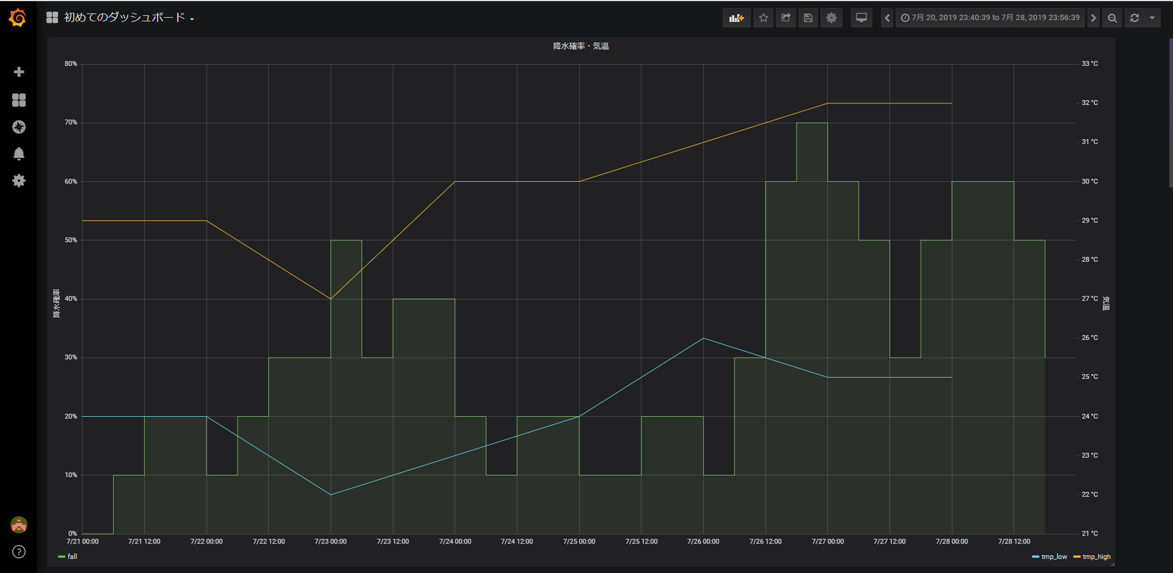Star this dashboard as favorite
1173x573 pixels.
pyautogui.click(x=763, y=18)
